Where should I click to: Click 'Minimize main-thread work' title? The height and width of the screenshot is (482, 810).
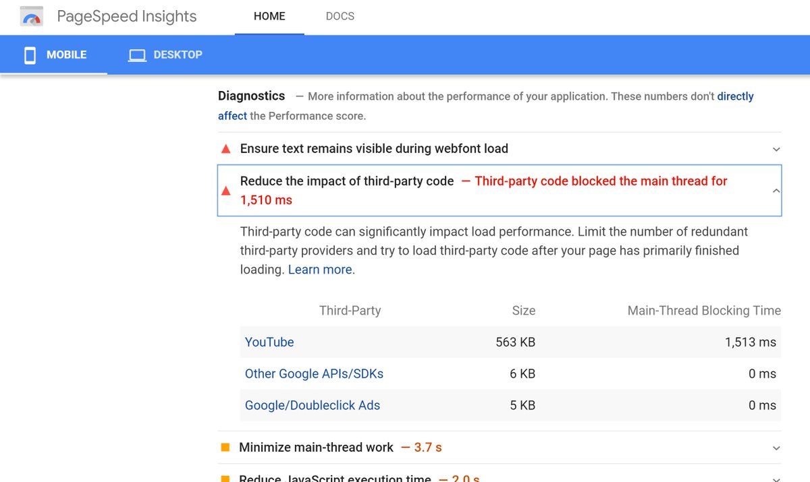click(x=316, y=447)
